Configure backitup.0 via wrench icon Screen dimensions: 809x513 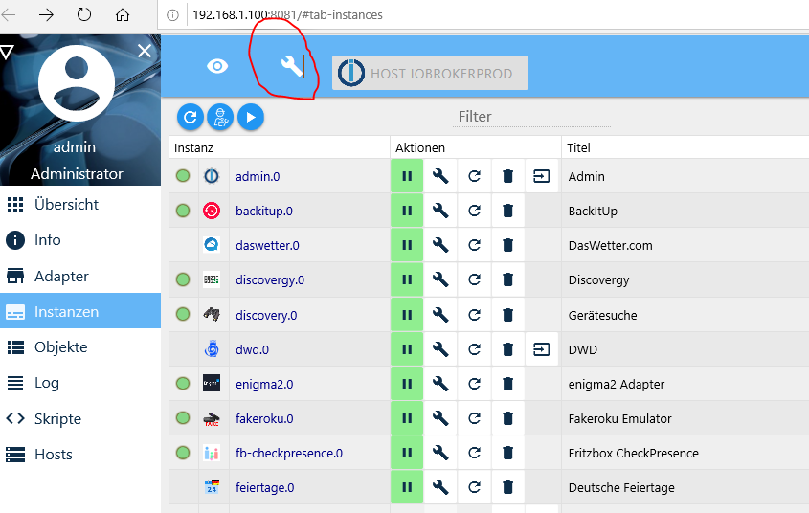tap(440, 211)
